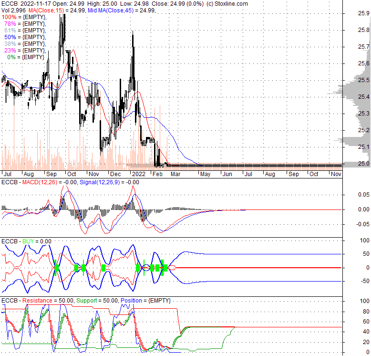The height and width of the screenshot is (356, 371).
Task: Click the '78%' Fibonacci level label
Action: 10,24
